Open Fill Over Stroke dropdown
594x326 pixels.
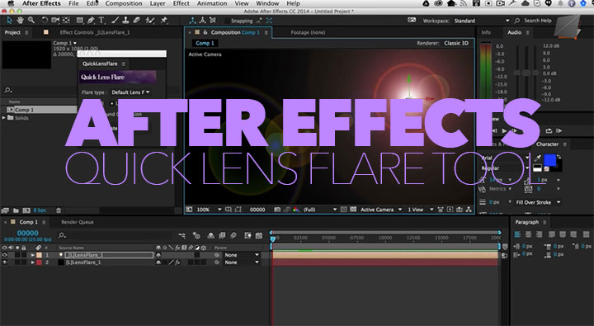point(538,202)
